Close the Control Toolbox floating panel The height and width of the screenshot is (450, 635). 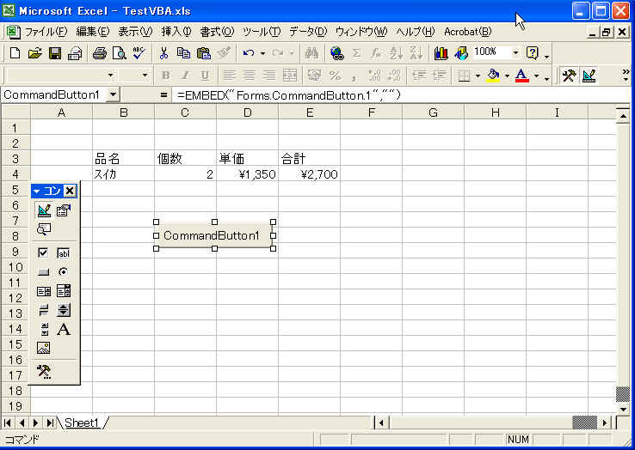[x=70, y=191]
